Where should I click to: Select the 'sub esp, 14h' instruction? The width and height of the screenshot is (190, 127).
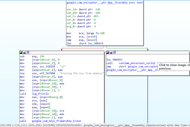32,56
